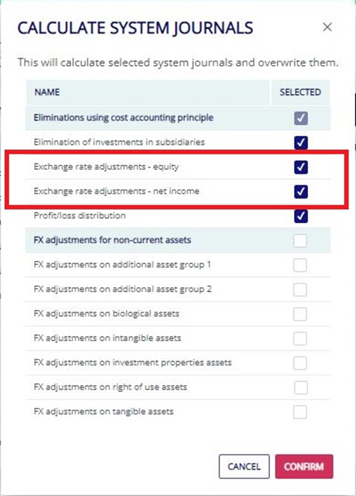Image resolution: width=356 pixels, height=496 pixels.
Task: Cancel the journal calculation dialog
Action: click(244, 466)
